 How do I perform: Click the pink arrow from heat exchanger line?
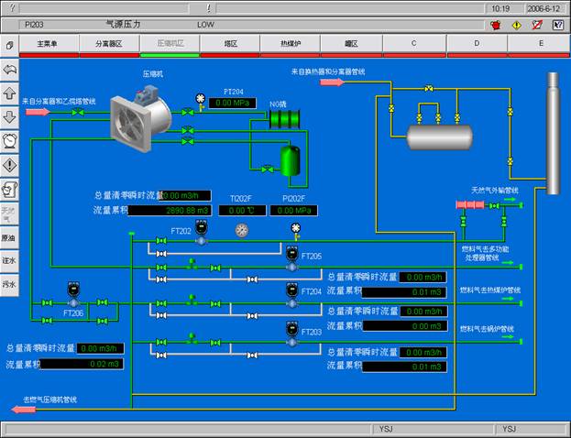point(332,82)
